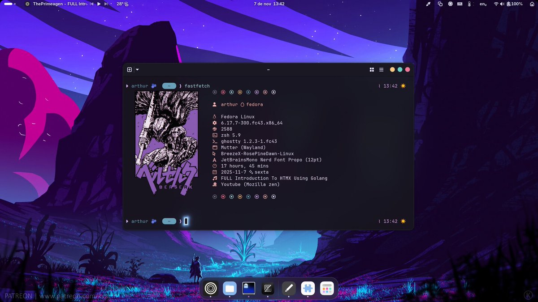
Task: Show the tab overview grid in Ghostty
Action: (x=372, y=70)
